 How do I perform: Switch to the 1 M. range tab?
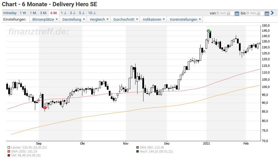(33, 13)
